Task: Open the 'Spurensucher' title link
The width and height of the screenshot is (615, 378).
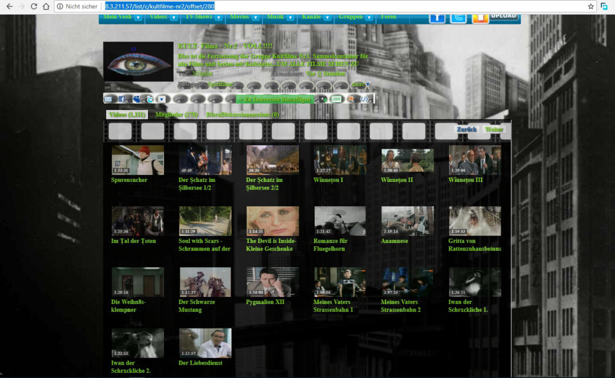Action: click(129, 180)
